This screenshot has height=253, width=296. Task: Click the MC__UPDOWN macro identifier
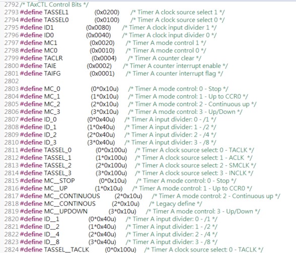click(65, 211)
